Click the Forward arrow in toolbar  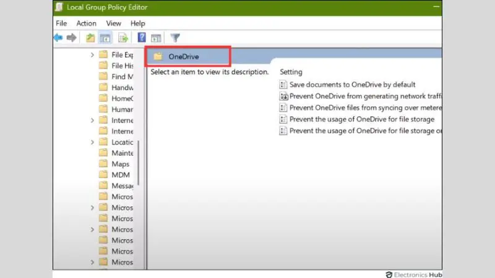(x=71, y=38)
